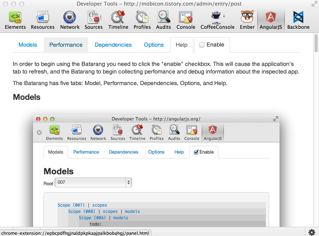Screen dimensions: 319x236
Task: Open the Ember inspector panel
Action: pyautogui.click(x=247, y=20)
